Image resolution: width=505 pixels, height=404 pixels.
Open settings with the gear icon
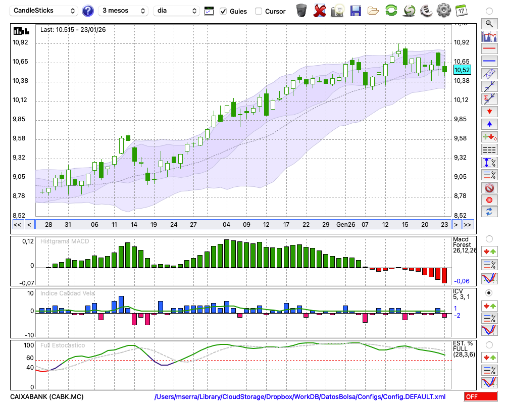(444, 10)
